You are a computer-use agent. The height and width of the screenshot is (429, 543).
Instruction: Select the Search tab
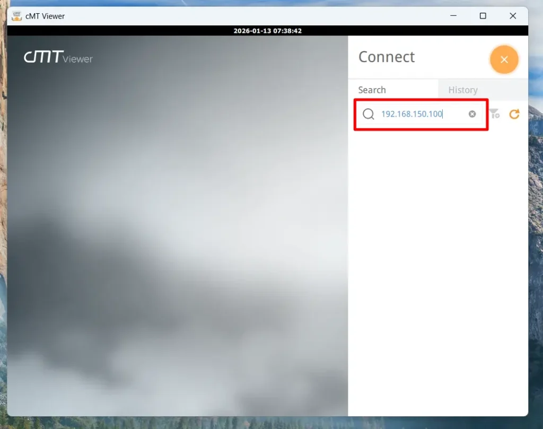(x=372, y=90)
